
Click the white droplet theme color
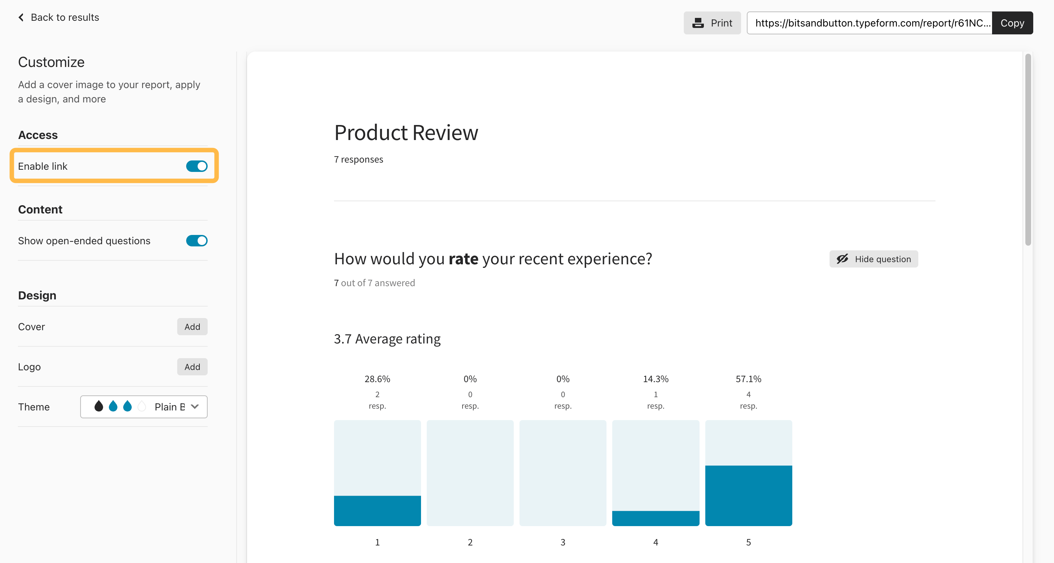[x=142, y=406]
